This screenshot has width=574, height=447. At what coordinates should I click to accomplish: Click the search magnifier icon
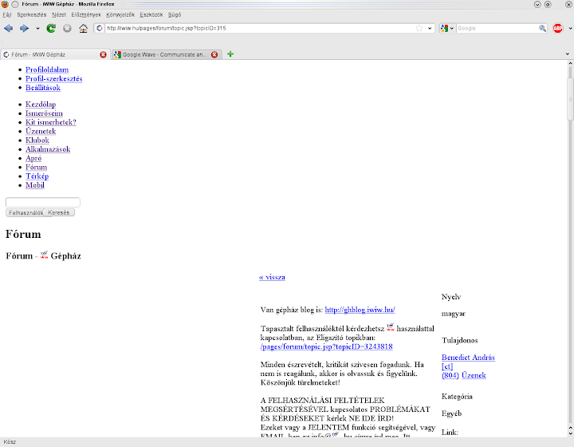pos(542,28)
